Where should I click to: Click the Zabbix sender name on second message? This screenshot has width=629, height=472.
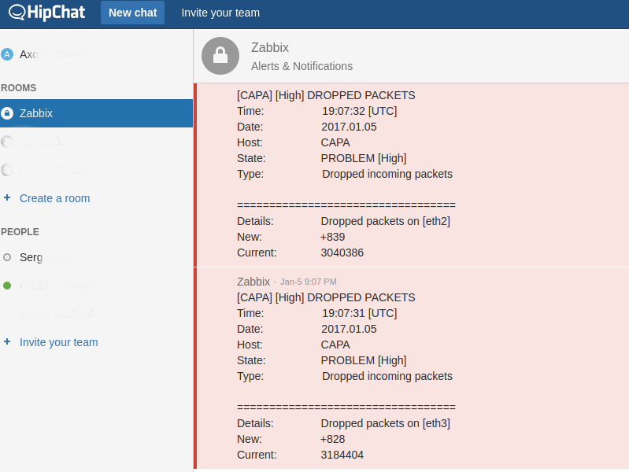pos(253,282)
